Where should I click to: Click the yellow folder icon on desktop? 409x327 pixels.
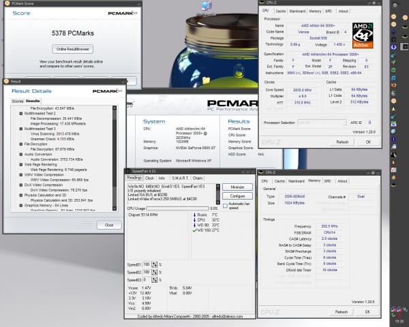(x=206, y=80)
